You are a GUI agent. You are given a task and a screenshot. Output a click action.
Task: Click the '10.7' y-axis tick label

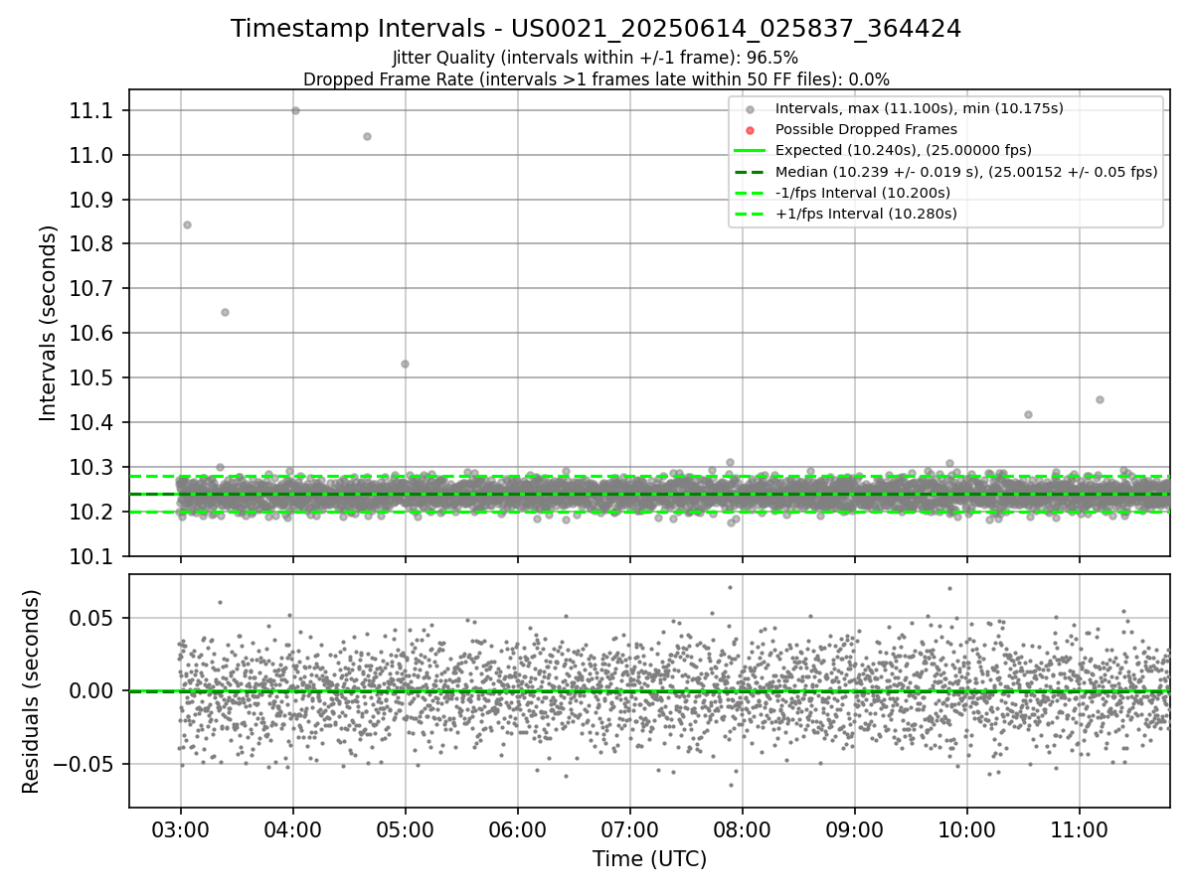tap(89, 289)
